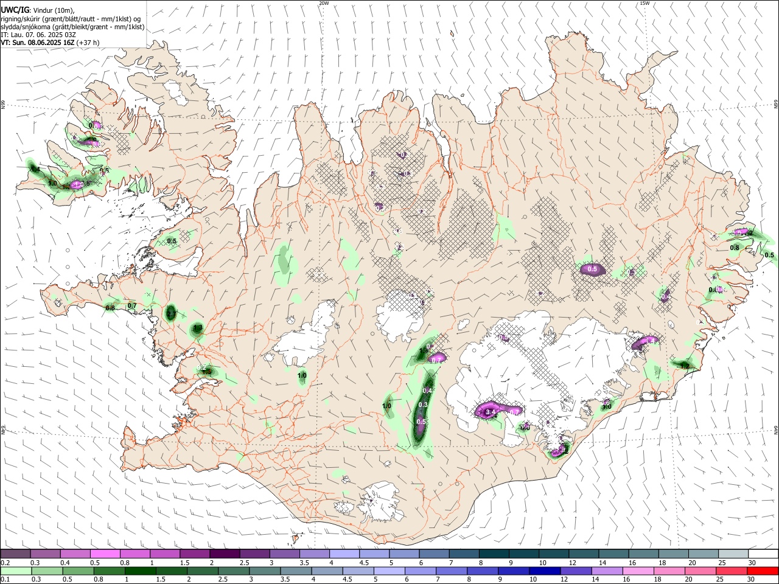The image size is (779, 584).
Task: Click the lavender 4–4.5 snow legend swatch
Action: (x=344, y=554)
